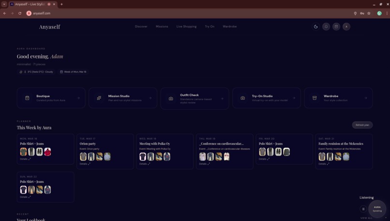Open notifications bell in Anyaself header
The height and width of the screenshot is (221, 390).
click(x=326, y=27)
